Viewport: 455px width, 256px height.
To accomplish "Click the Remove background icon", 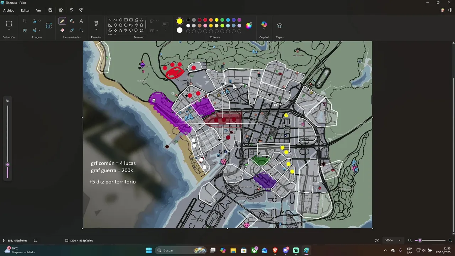I will (25, 30).
